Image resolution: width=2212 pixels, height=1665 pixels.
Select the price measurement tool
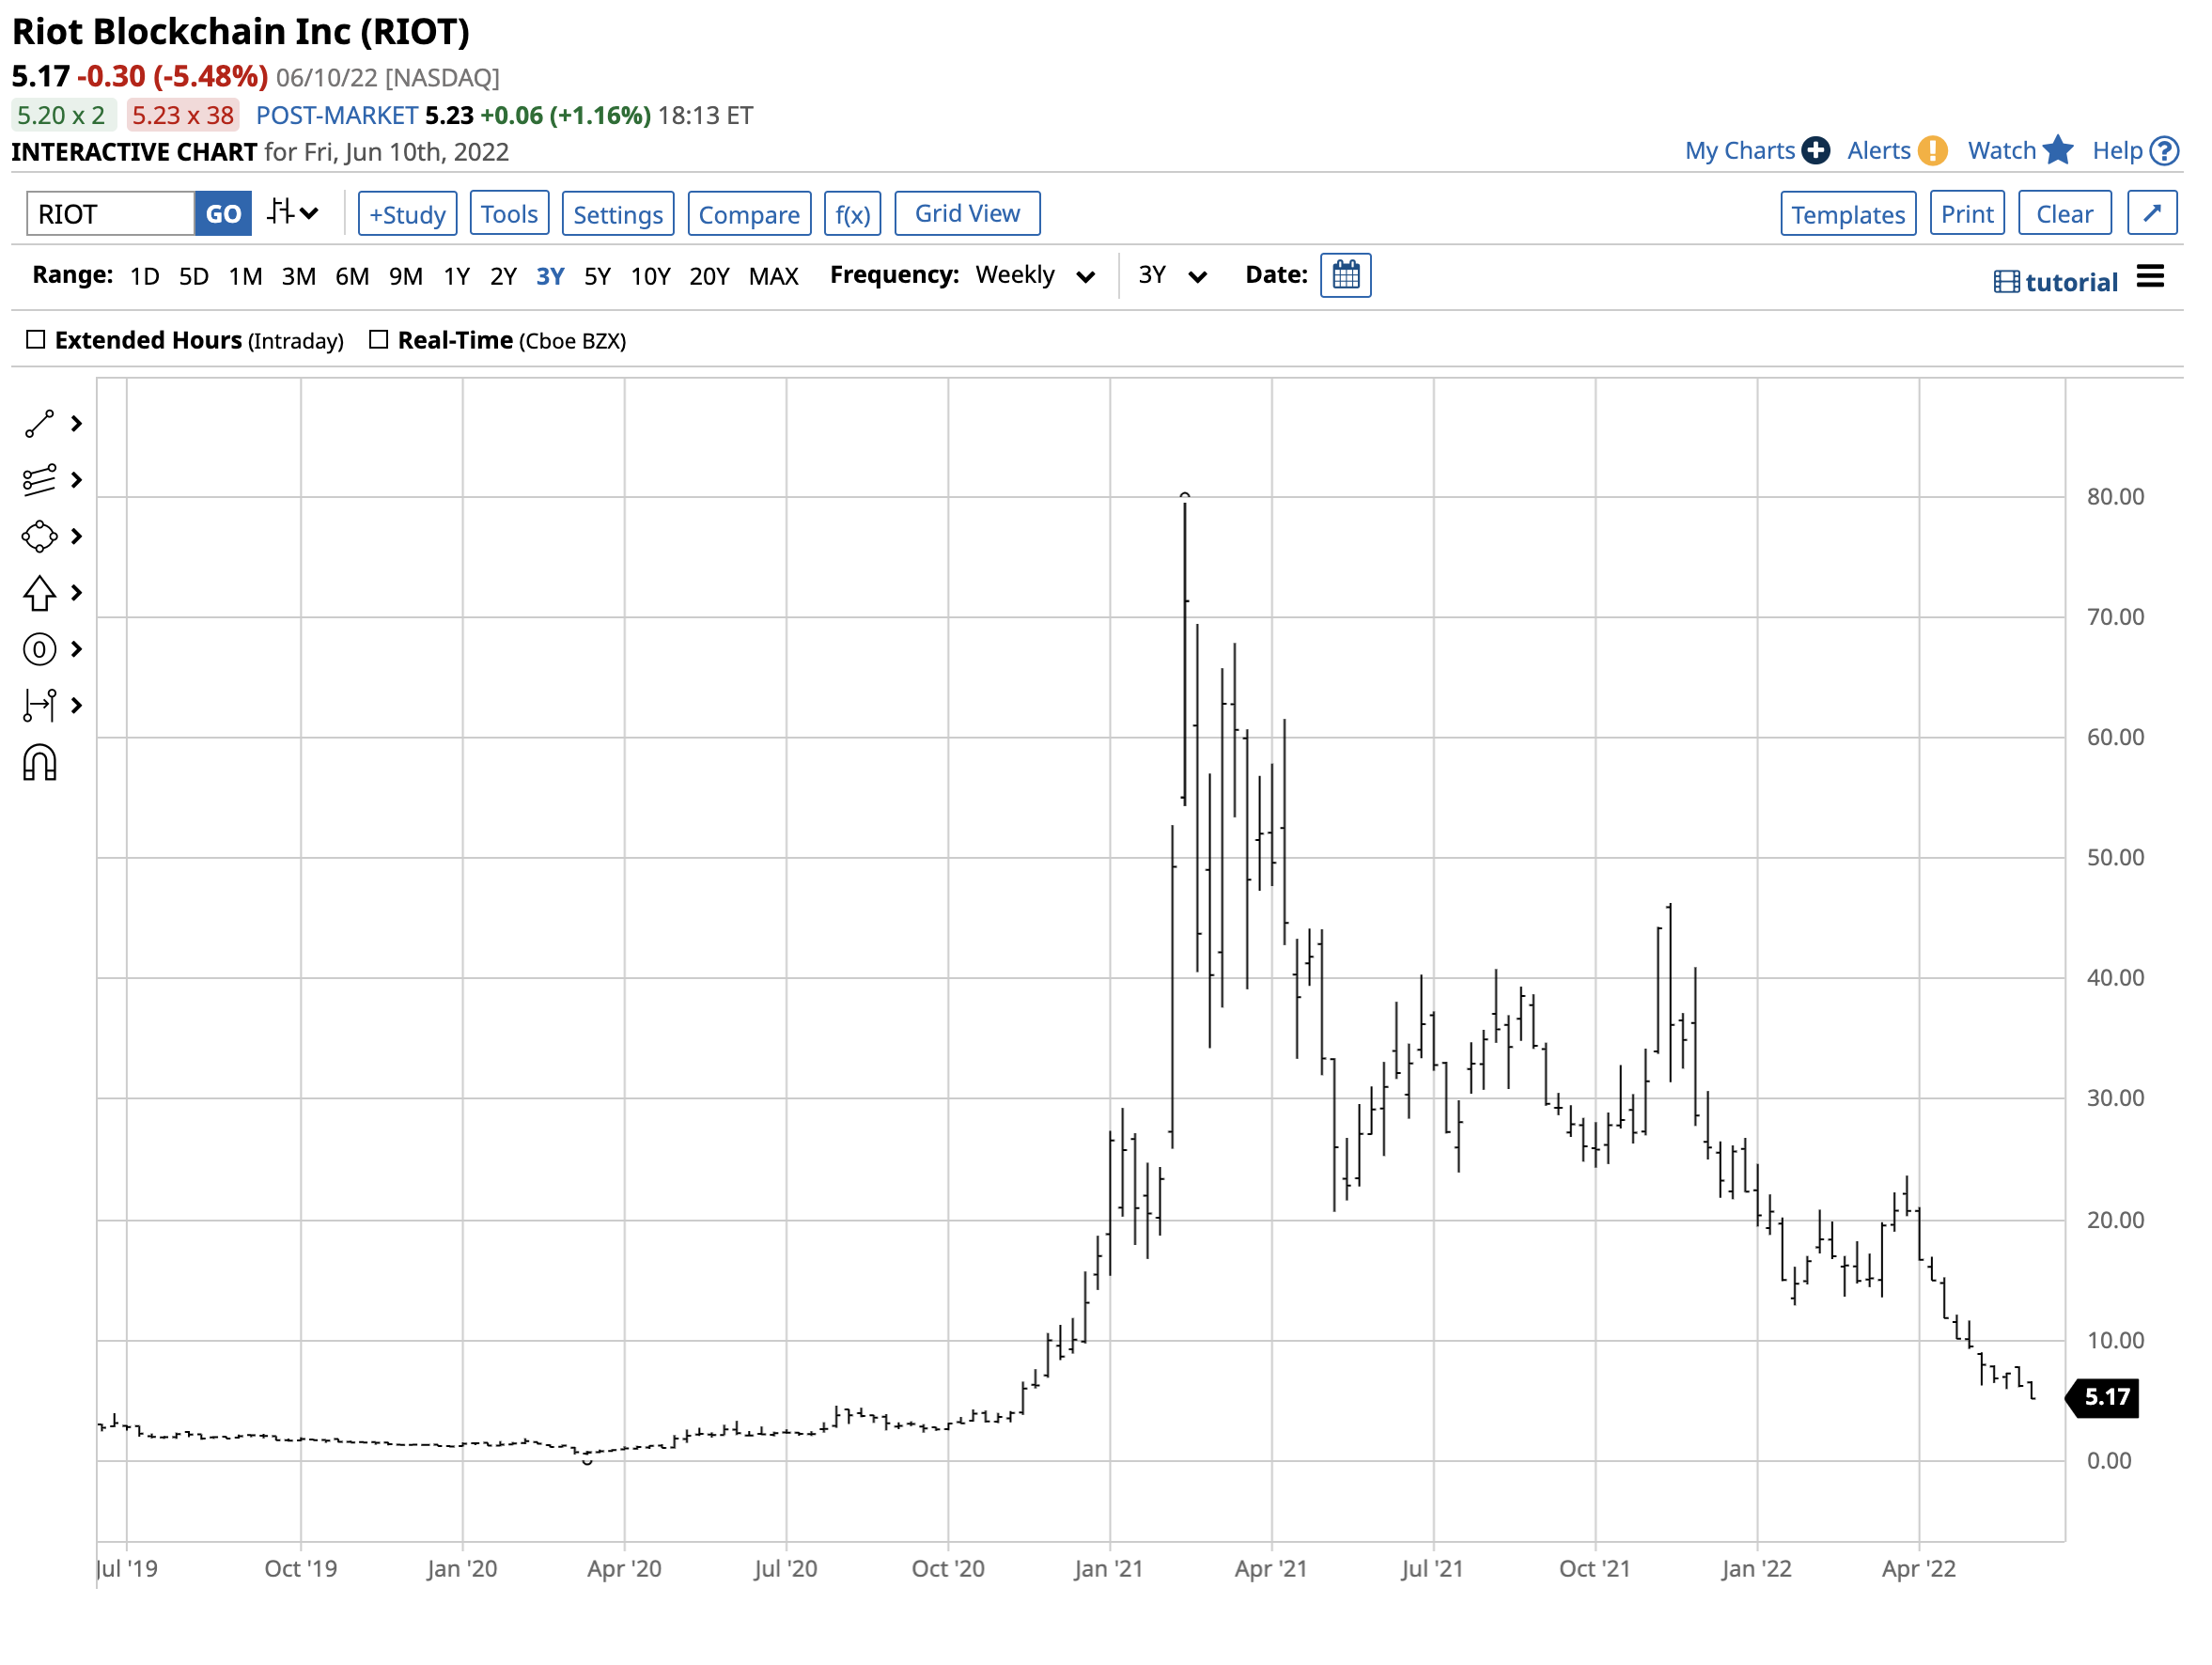coord(39,706)
